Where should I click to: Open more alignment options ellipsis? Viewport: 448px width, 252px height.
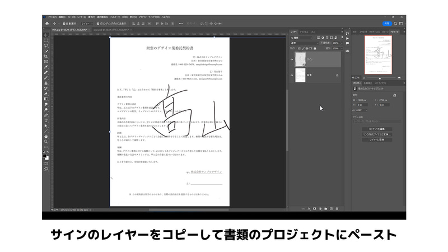click(x=180, y=24)
